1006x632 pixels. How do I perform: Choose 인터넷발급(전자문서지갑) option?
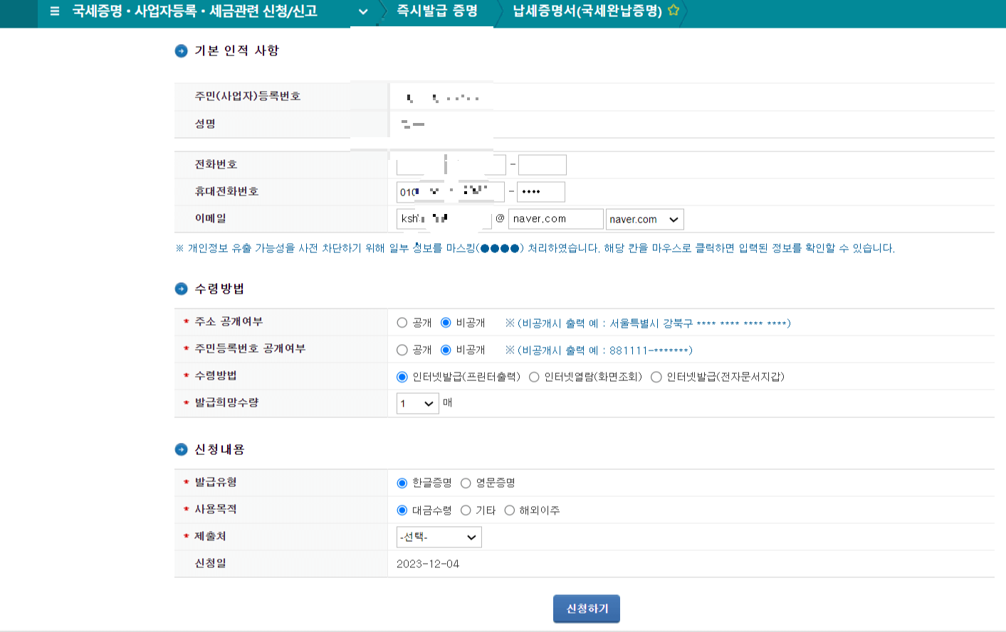coord(656,377)
